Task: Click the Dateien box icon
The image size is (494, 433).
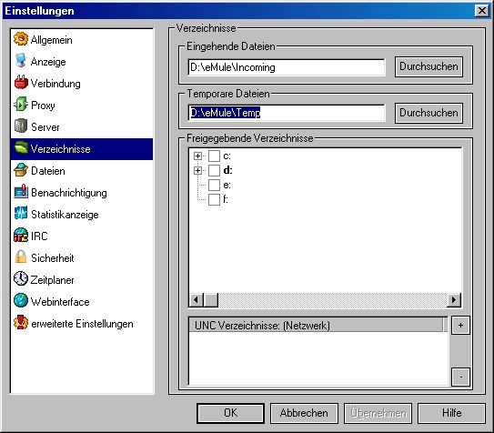Action: 21,170
